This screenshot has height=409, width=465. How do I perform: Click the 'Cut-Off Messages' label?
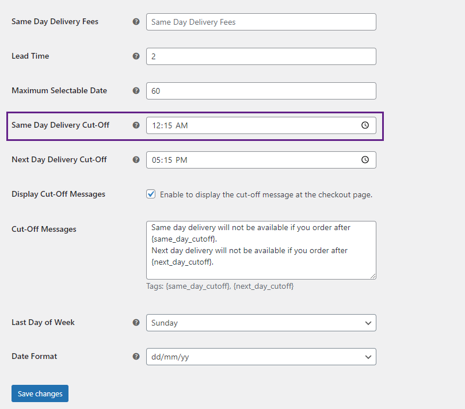point(44,229)
